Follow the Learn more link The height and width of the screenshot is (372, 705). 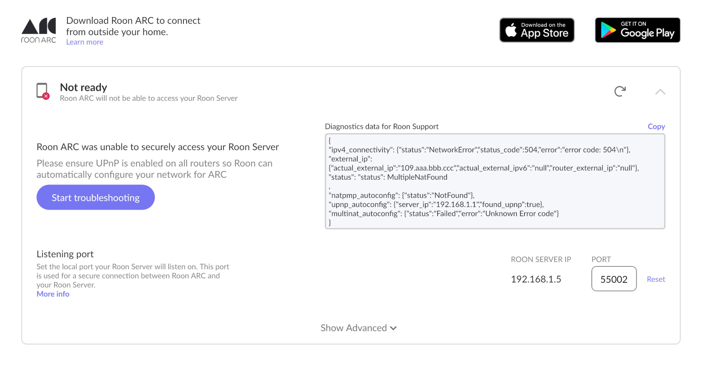[x=84, y=42]
